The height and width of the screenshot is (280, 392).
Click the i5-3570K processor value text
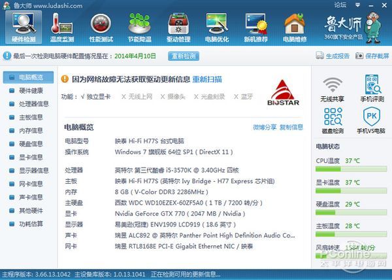[x=177, y=170]
